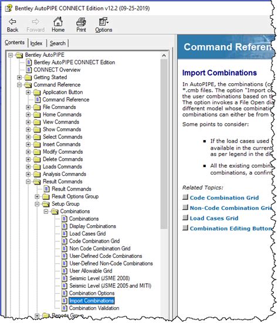Click the folder icon beside Result Options Group
278x323 pixels.
point(46,196)
